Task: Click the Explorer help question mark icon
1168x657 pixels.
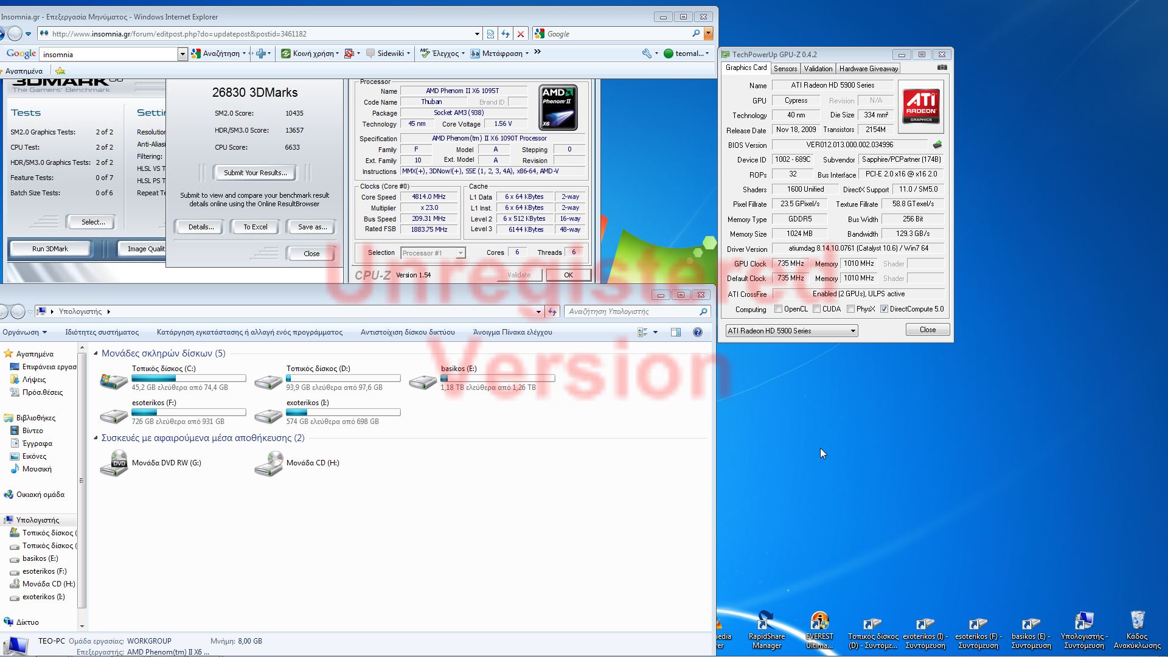Action: pos(698,332)
